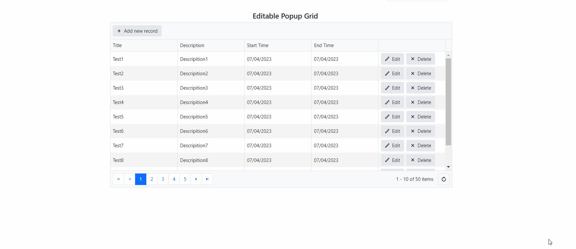Viewport: 576px width, 249px height.
Task: Delete the Test8 row
Action: [x=421, y=160]
